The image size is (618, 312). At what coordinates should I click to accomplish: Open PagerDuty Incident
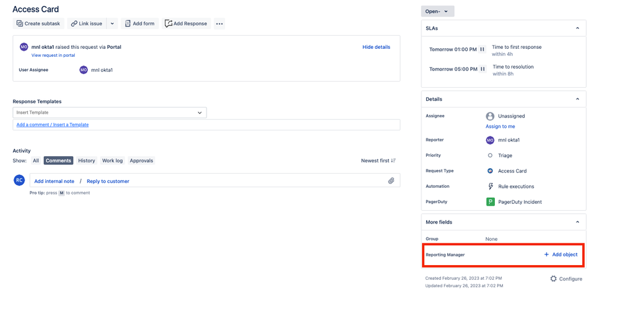click(x=520, y=202)
